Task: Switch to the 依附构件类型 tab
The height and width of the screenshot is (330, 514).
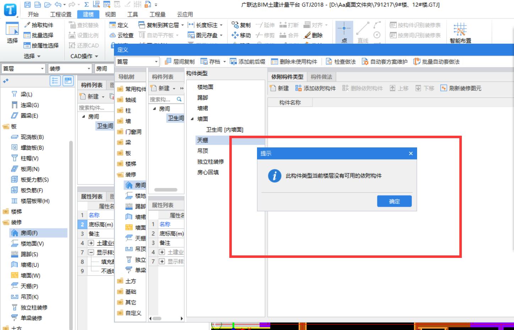Action: click(287, 77)
